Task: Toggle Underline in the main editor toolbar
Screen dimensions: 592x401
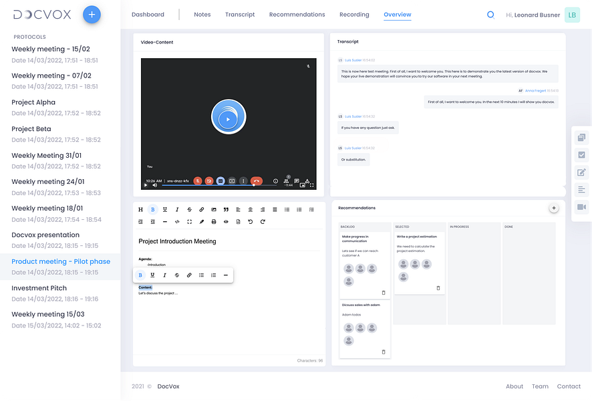Action: click(x=165, y=210)
